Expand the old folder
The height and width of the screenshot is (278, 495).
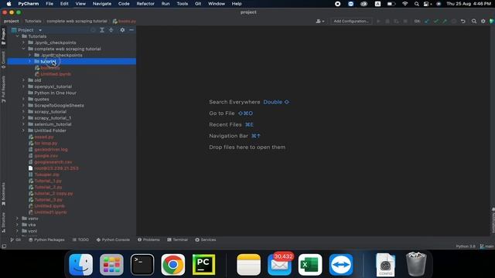coord(24,80)
